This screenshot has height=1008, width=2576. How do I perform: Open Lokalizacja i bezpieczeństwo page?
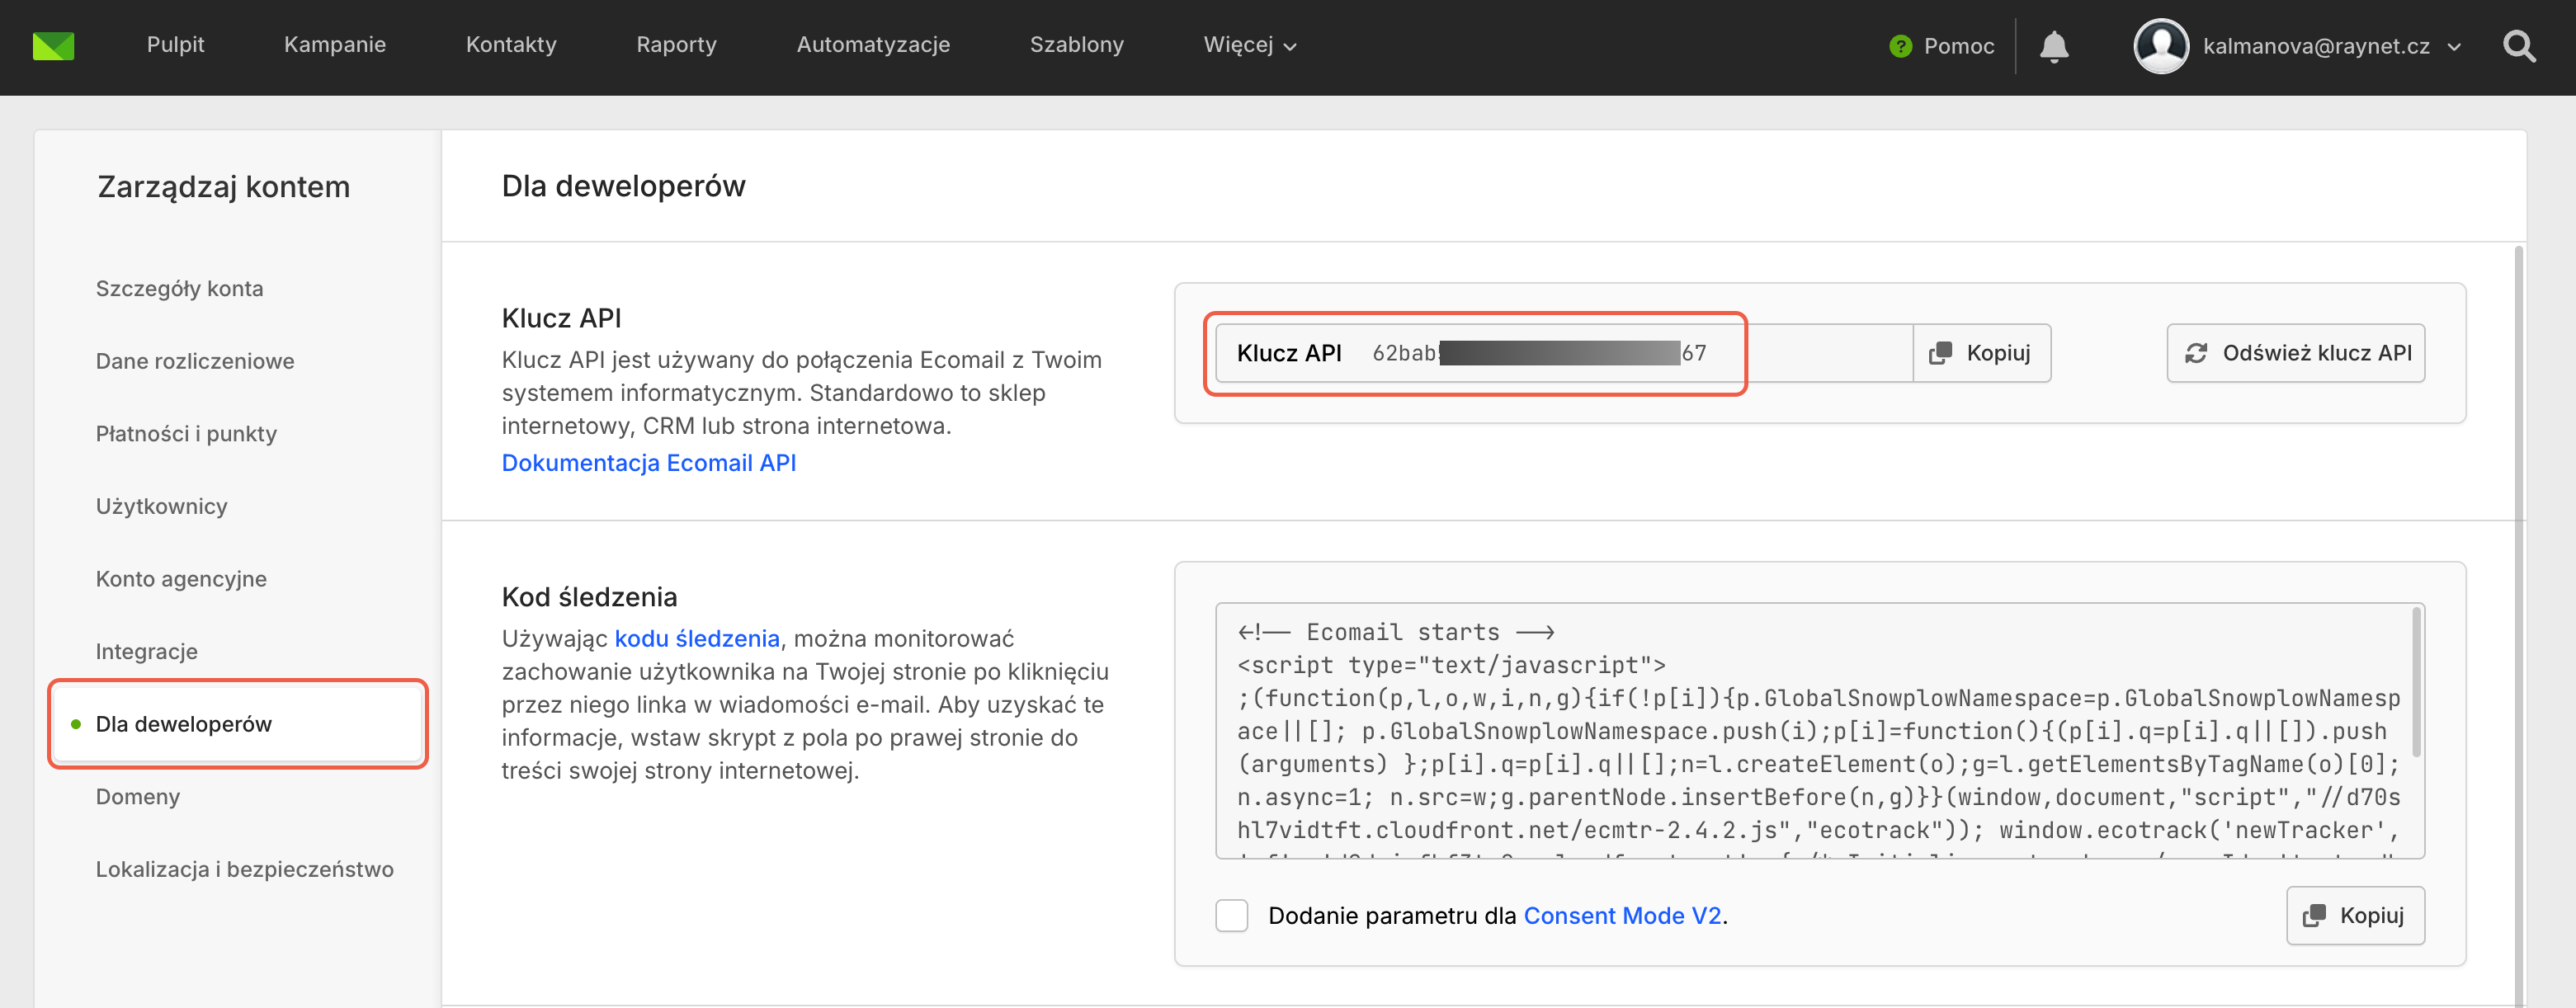245,869
